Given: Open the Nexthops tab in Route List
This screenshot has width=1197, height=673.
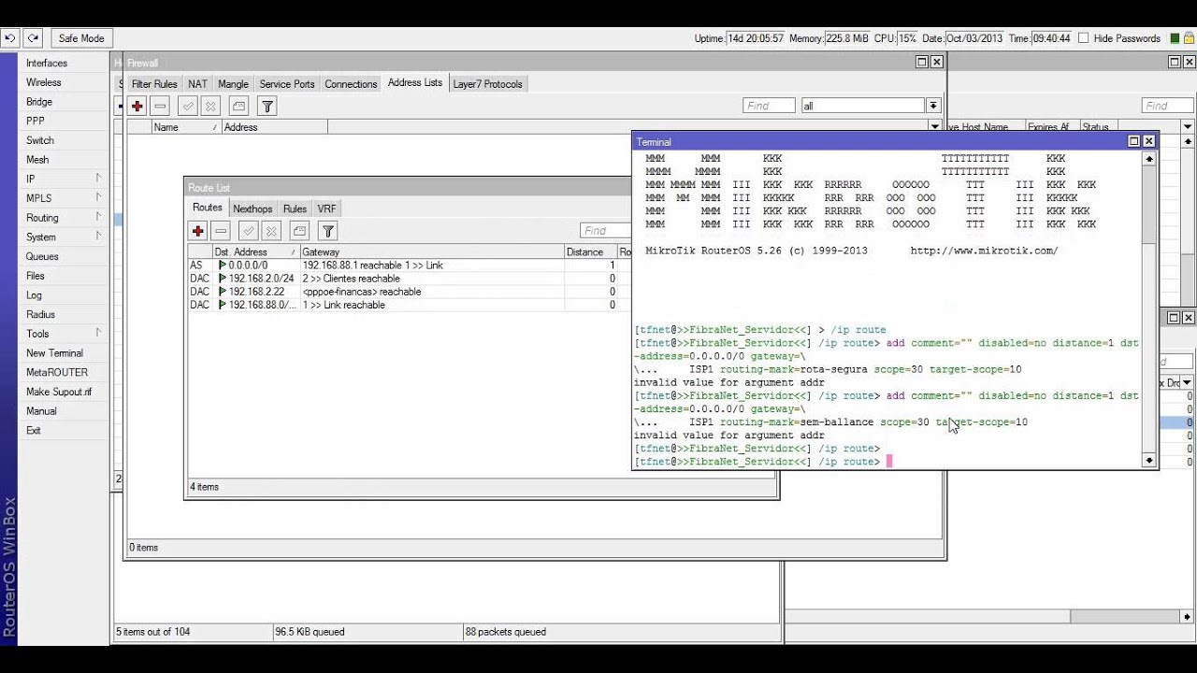Looking at the screenshot, I should coord(252,208).
